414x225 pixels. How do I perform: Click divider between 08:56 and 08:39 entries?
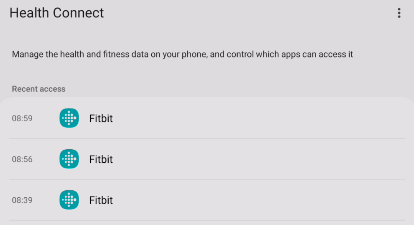207,179
